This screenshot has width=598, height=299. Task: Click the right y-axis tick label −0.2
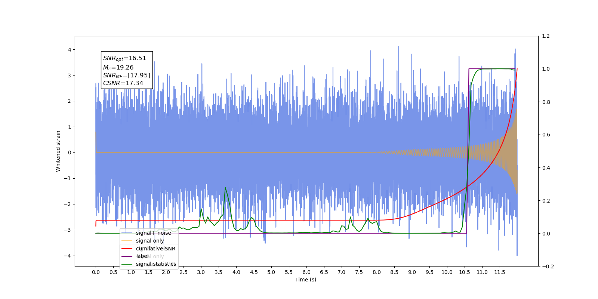(548, 266)
